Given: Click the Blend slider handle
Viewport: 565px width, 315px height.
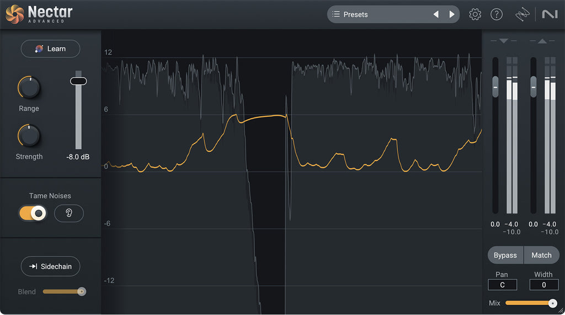Looking at the screenshot, I should pos(82,291).
